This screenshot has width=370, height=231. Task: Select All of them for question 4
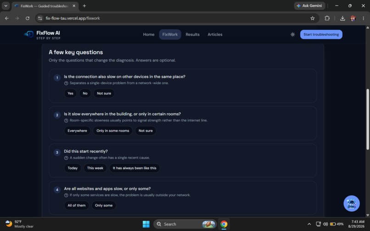pyautogui.click(x=77, y=205)
